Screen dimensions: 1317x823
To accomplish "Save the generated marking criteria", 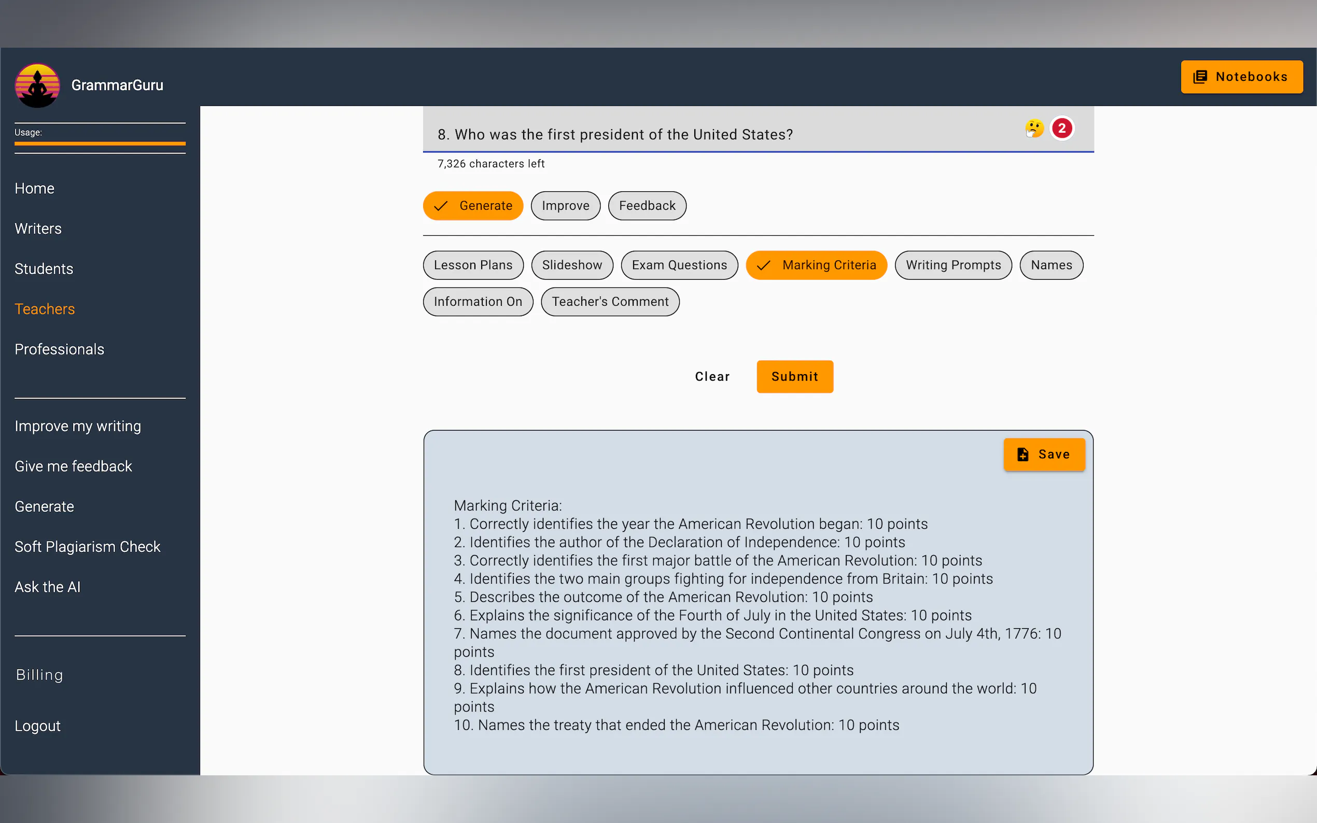I will point(1043,454).
